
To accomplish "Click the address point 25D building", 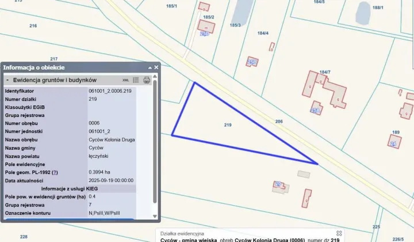I will [x=206, y=27].
